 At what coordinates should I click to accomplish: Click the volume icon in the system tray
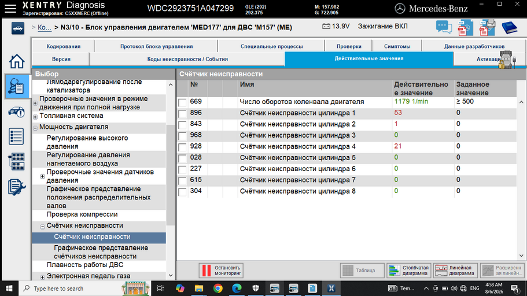(454, 288)
